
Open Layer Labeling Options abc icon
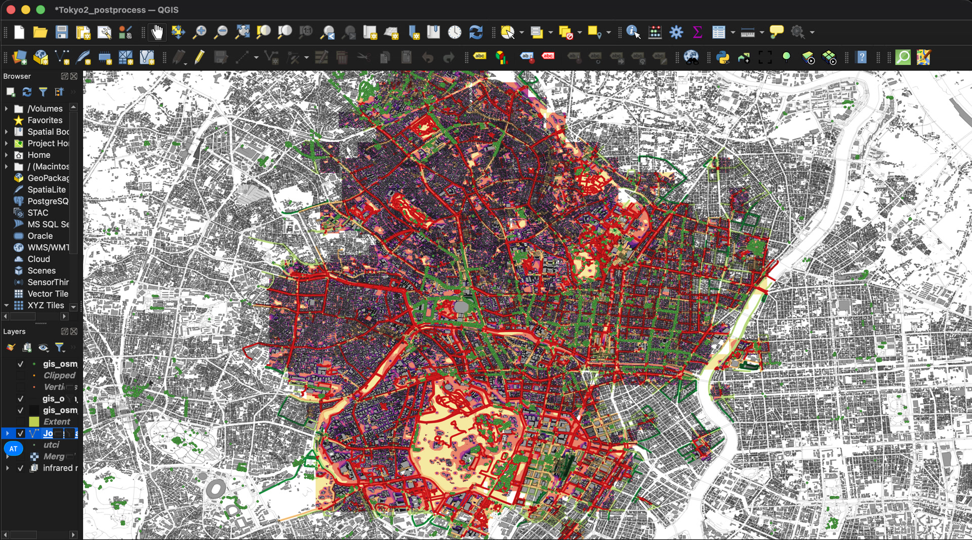point(480,56)
